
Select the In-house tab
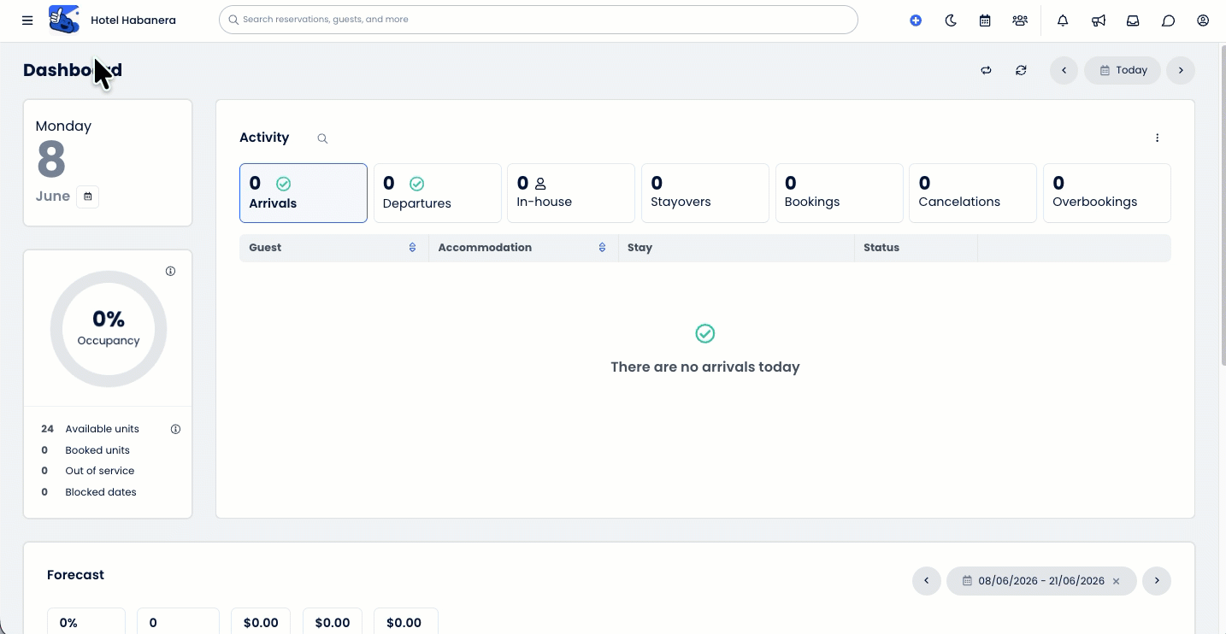tap(571, 193)
